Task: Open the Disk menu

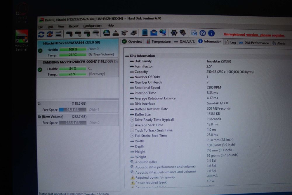Action: (51, 27)
